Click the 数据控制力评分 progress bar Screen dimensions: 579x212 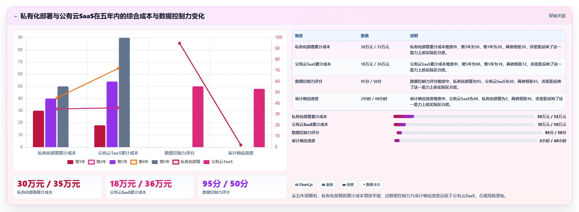pyautogui.click(x=470, y=133)
